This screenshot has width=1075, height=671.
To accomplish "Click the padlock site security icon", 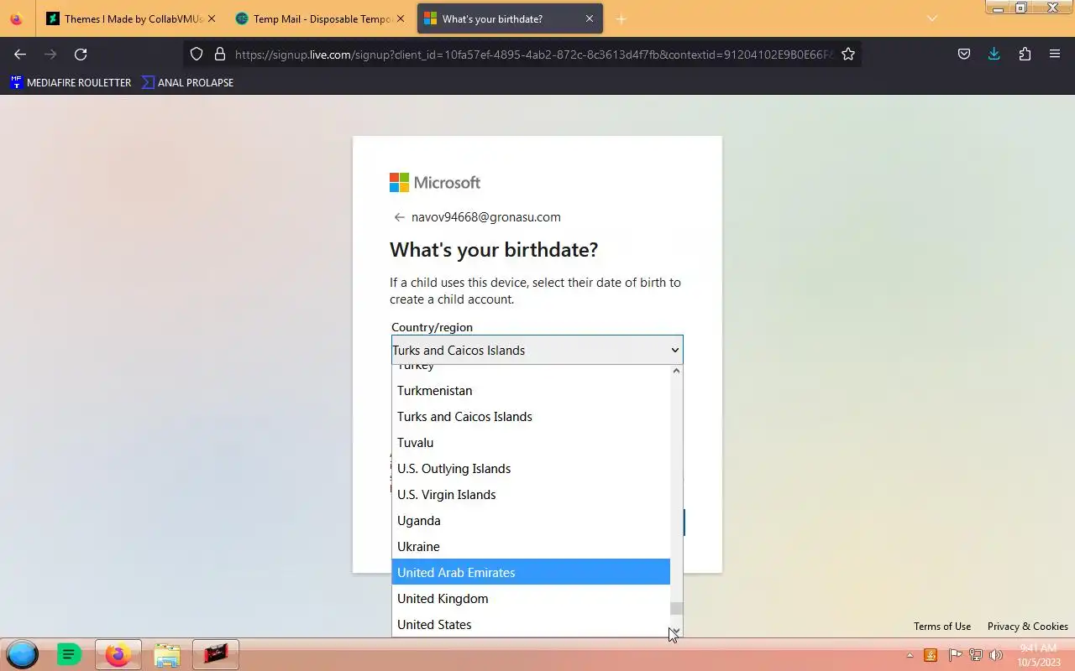I will (x=220, y=54).
